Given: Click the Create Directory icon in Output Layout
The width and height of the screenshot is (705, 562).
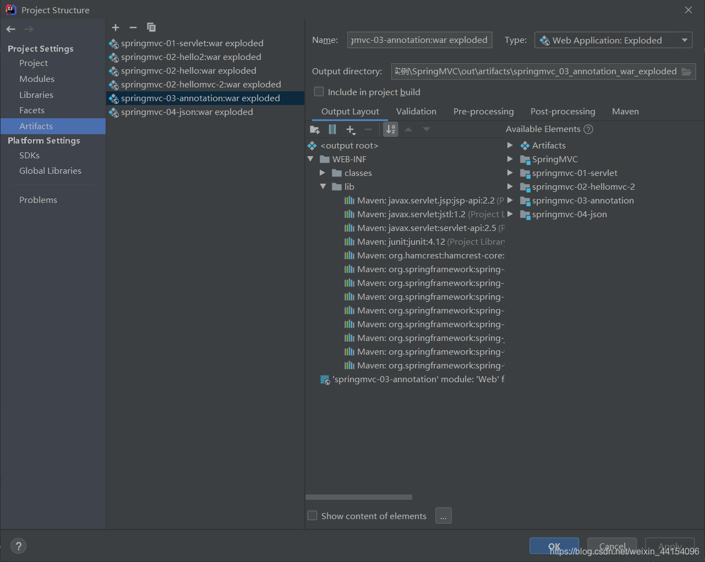Looking at the screenshot, I should coord(315,130).
